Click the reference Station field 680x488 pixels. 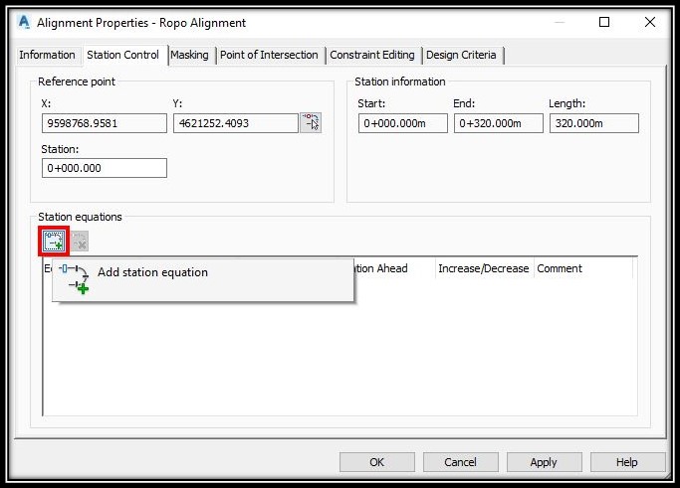[105, 168]
